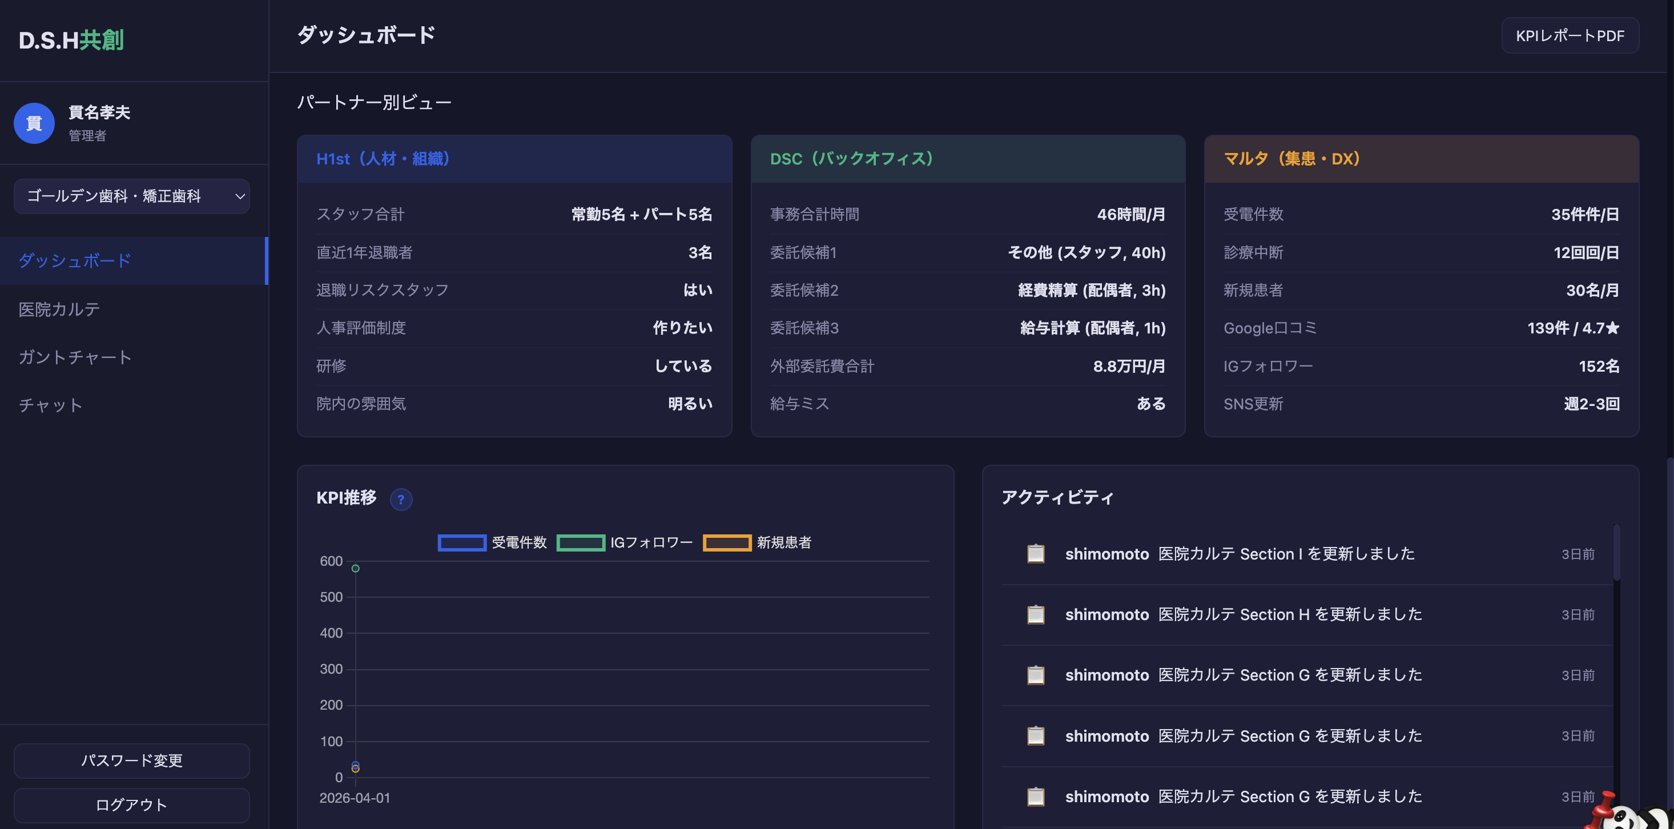Click 委託候補3 value 給与計算 (配偶者, 1h)
The width and height of the screenshot is (1674, 829).
click(x=1092, y=328)
